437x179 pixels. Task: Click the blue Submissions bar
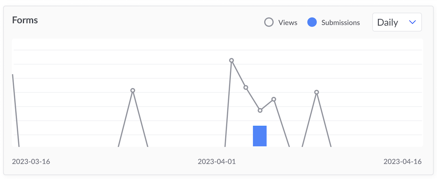259,136
